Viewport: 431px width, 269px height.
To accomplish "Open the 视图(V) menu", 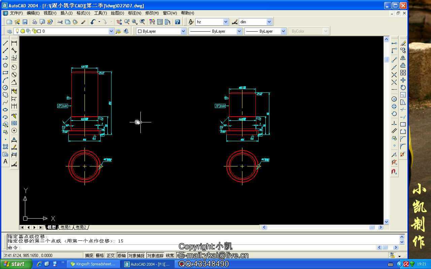I will [x=50, y=13].
